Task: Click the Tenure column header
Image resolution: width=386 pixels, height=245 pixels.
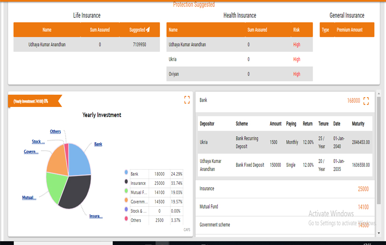Action: tap(323, 124)
